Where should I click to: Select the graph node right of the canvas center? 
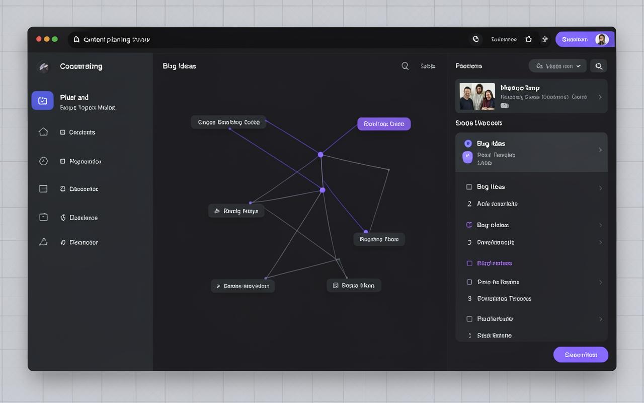[x=379, y=239]
